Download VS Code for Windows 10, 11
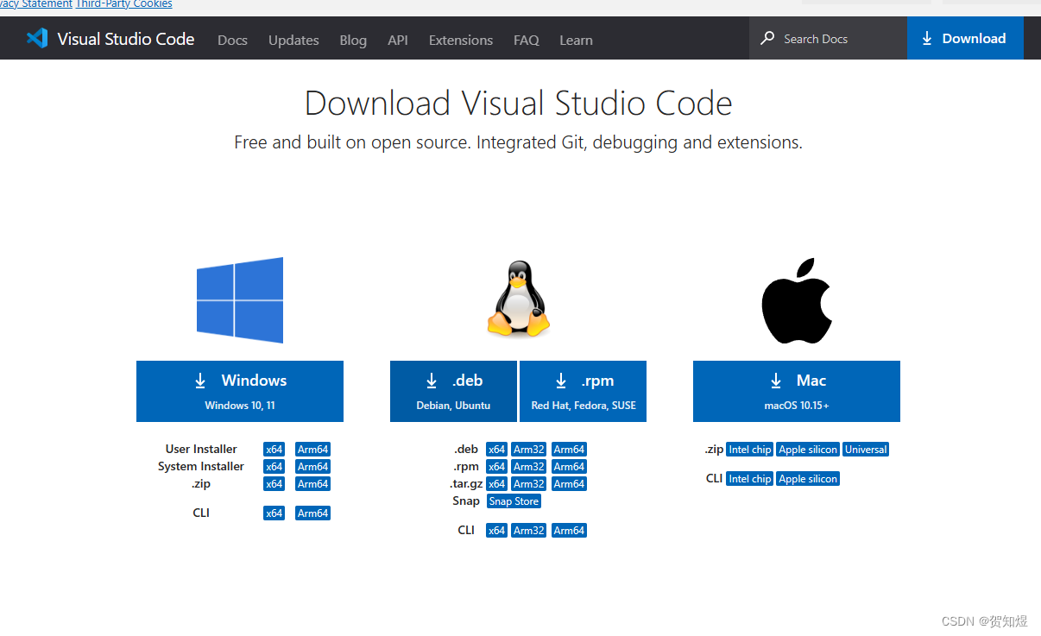The image size is (1041, 636). pos(240,391)
